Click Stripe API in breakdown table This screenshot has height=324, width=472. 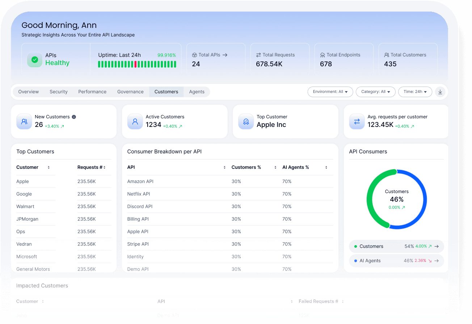138,244
